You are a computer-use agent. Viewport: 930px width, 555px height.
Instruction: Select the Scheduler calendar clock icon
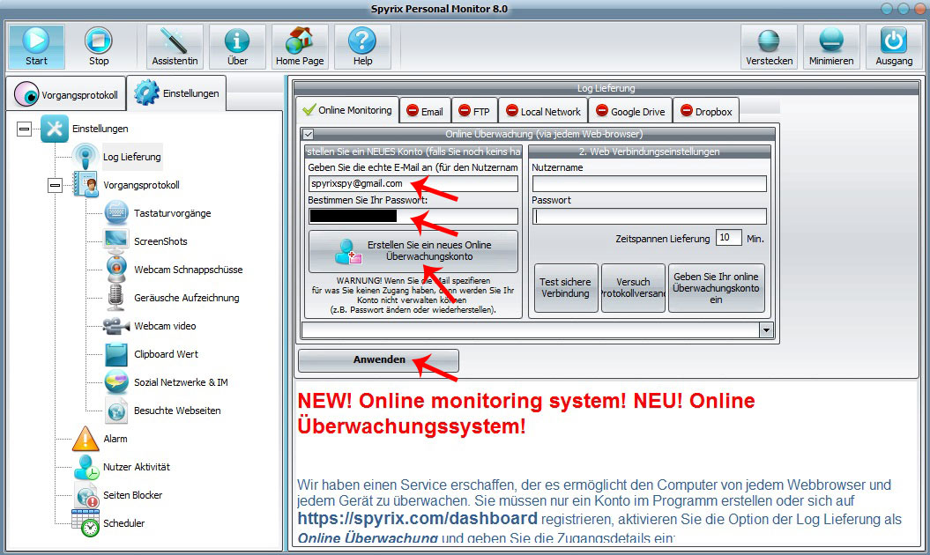[86, 523]
